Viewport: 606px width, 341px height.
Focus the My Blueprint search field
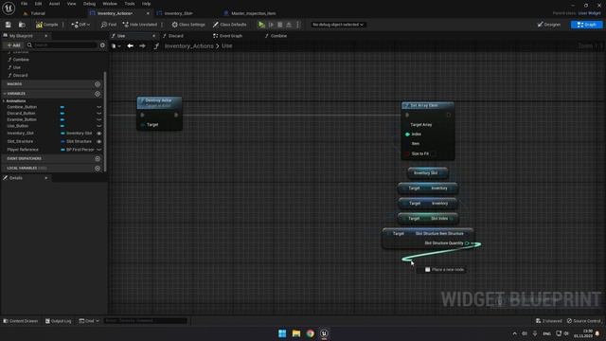click(62, 45)
